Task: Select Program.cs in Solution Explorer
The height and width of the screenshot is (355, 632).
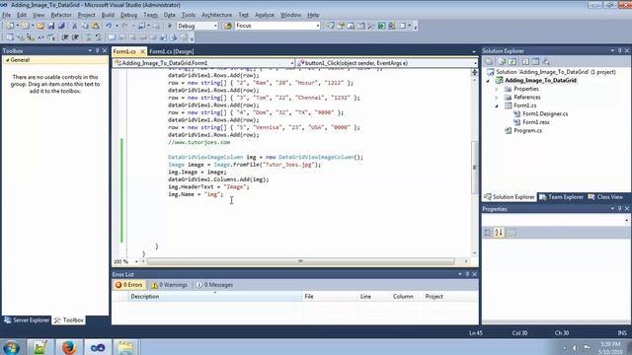Action: point(527,131)
